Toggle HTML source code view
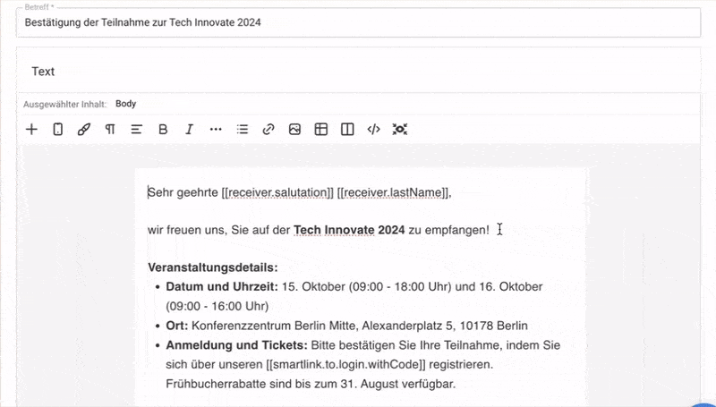The width and height of the screenshot is (716, 407). [x=373, y=129]
